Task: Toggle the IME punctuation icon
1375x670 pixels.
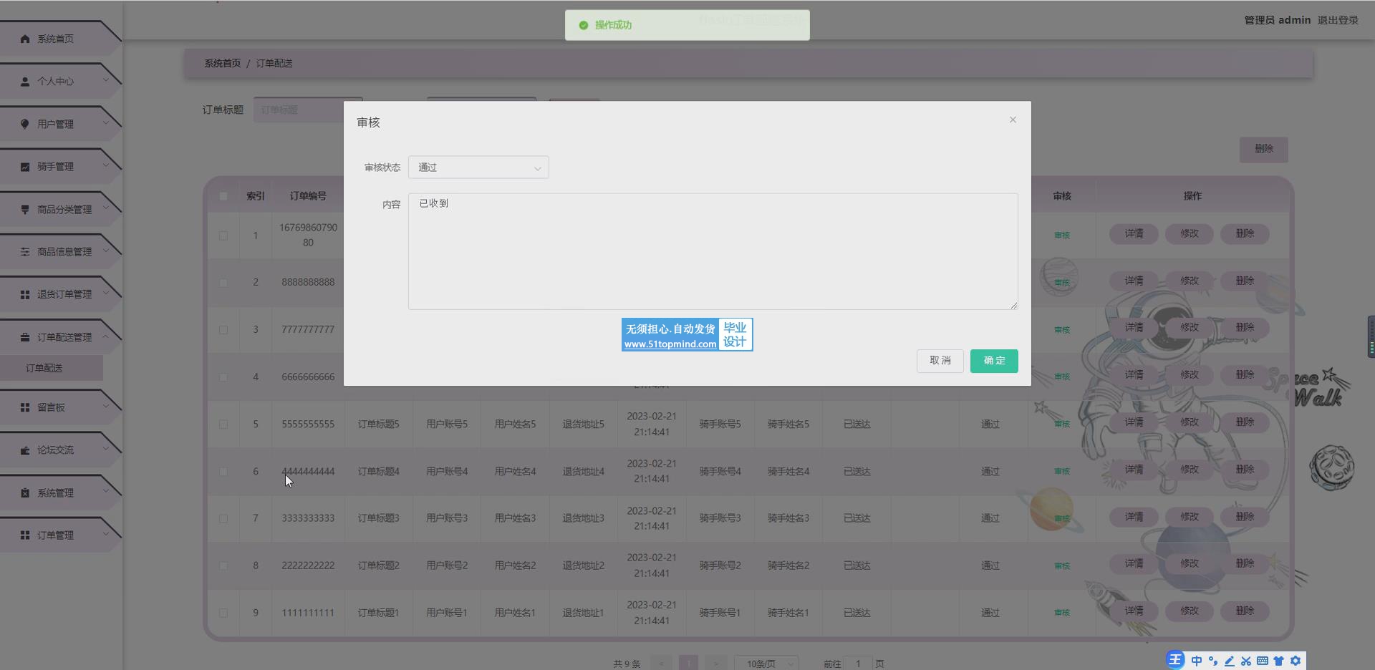Action: pos(1213,661)
